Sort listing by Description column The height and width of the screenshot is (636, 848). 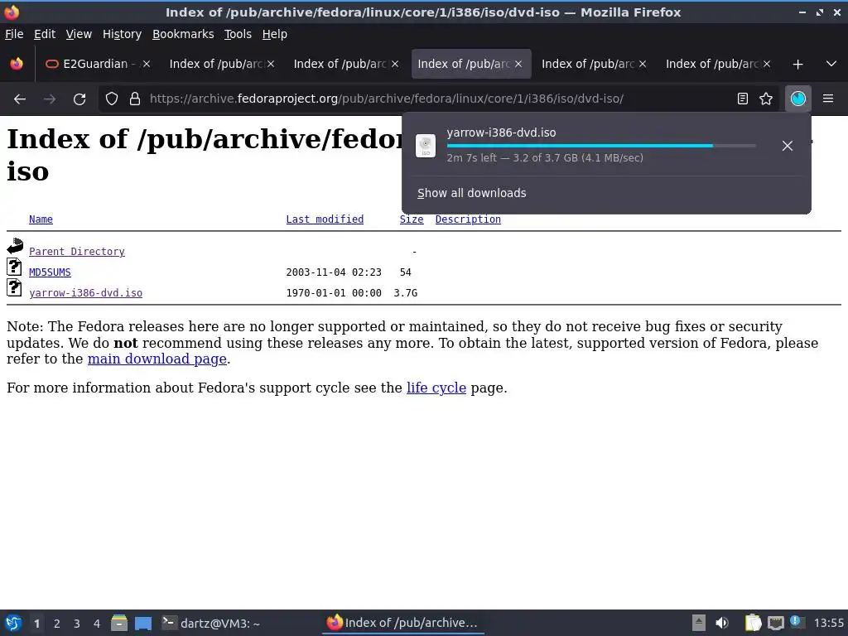[468, 219]
